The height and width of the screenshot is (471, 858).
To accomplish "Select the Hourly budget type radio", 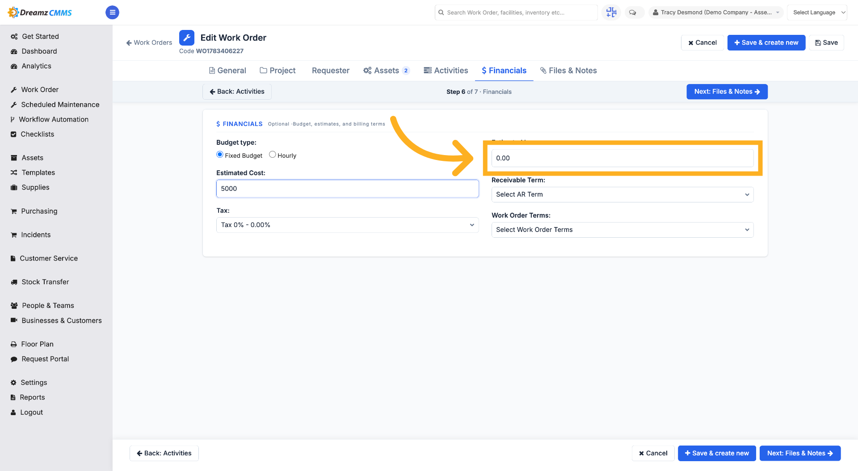I will [272, 155].
